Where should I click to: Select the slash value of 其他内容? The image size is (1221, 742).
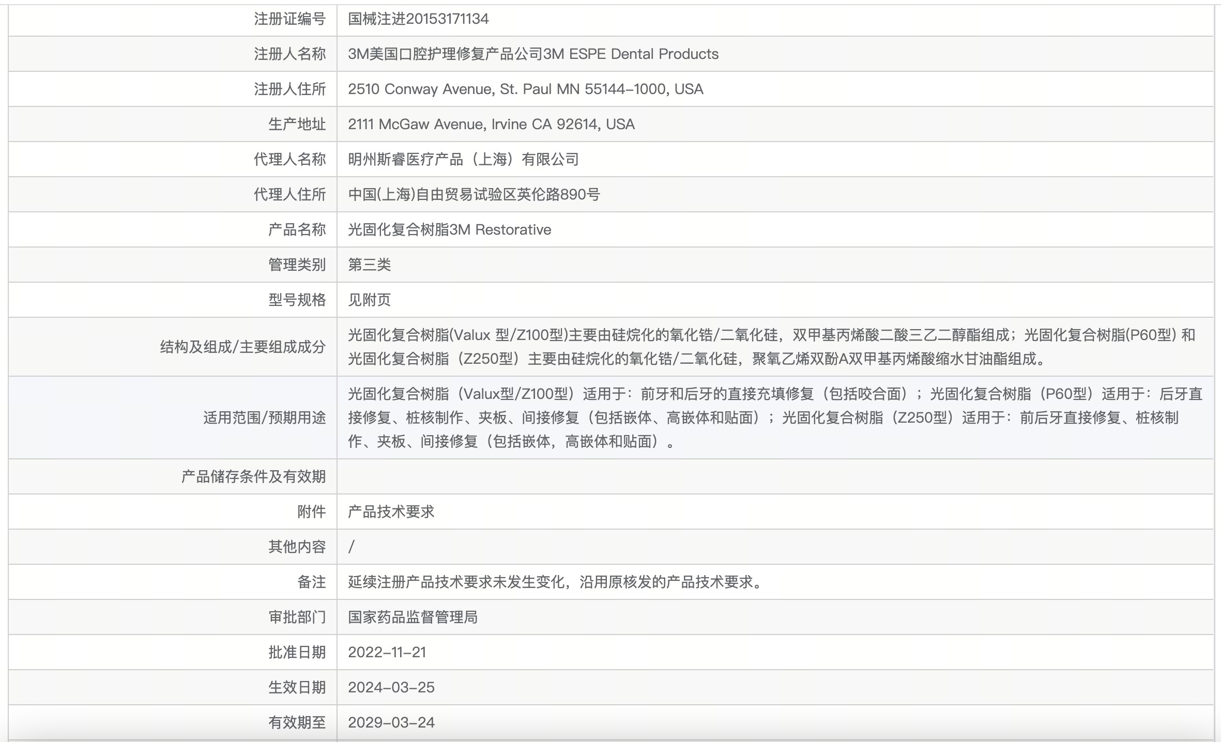coord(352,547)
